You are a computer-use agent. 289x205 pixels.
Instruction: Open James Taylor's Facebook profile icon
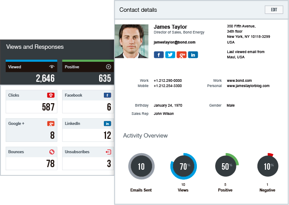159,54
